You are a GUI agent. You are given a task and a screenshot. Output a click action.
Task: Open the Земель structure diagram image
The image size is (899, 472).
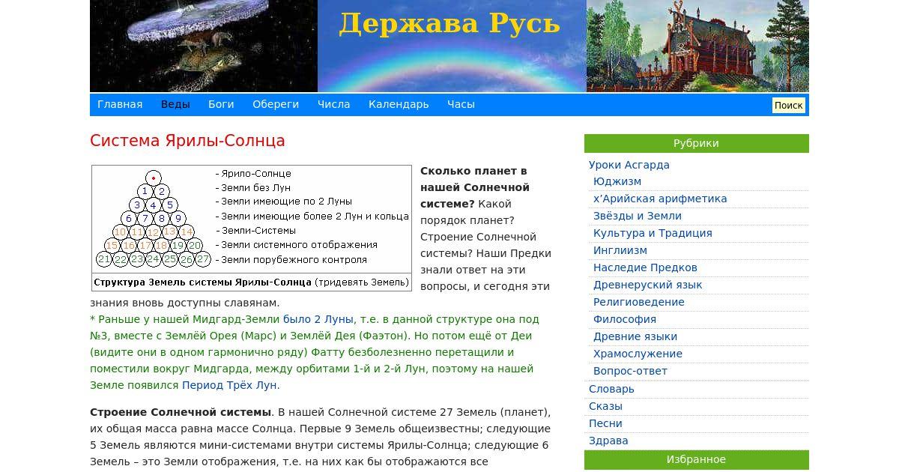252,229
